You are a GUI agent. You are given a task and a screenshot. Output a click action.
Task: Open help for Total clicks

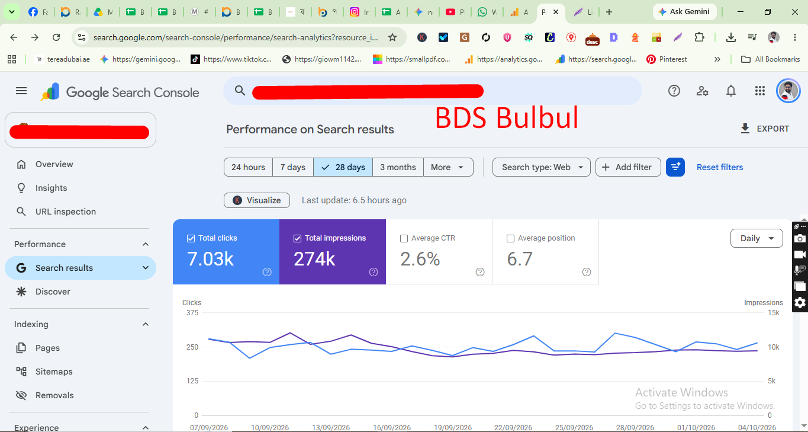pyautogui.click(x=267, y=272)
